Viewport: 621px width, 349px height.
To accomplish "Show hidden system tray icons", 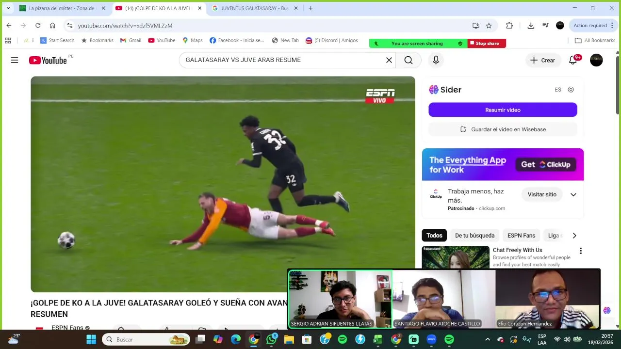I will click(488, 339).
